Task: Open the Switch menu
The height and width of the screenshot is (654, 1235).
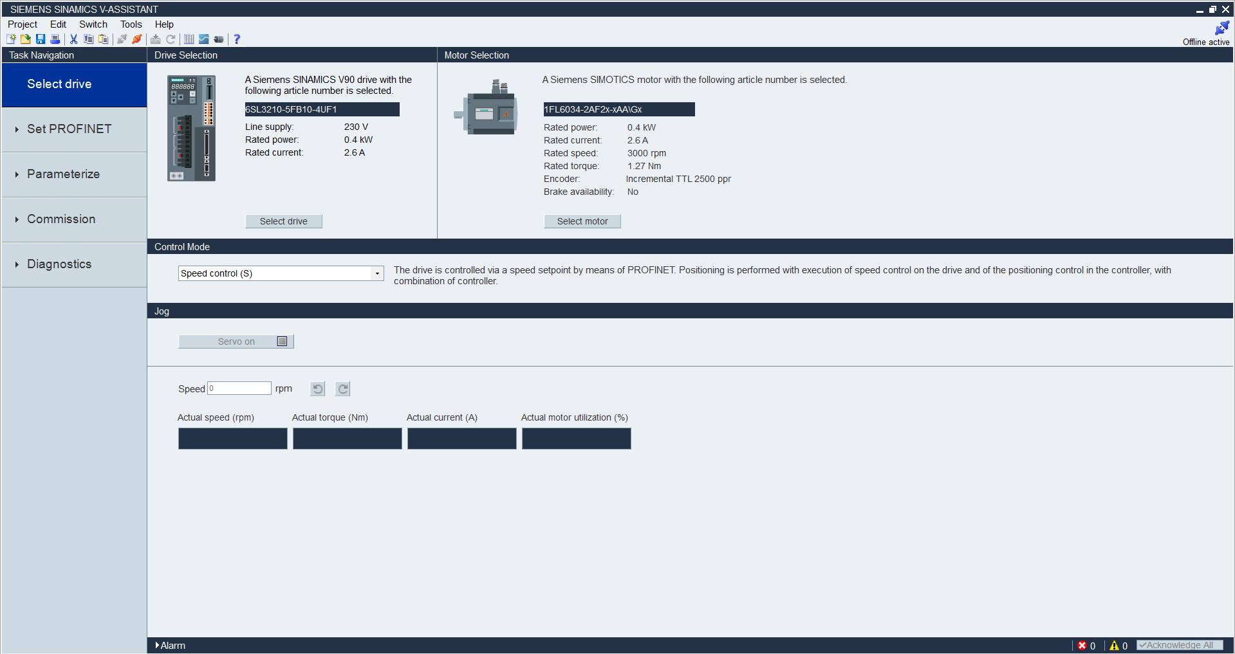Action: coord(93,24)
